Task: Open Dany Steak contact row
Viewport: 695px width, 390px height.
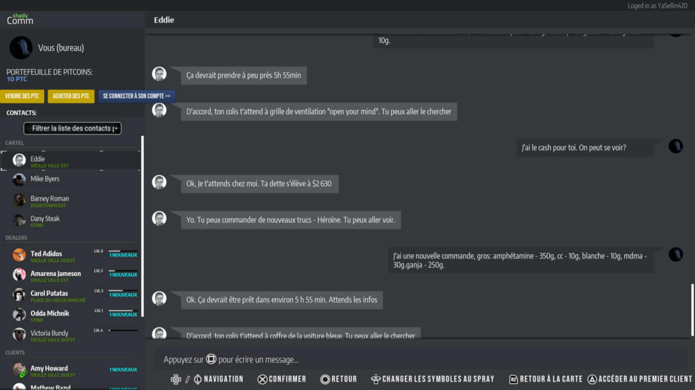Action: (x=71, y=220)
